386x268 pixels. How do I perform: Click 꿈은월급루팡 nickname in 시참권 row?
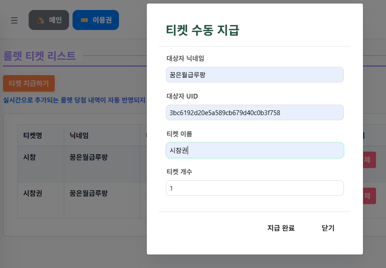click(x=89, y=193)
